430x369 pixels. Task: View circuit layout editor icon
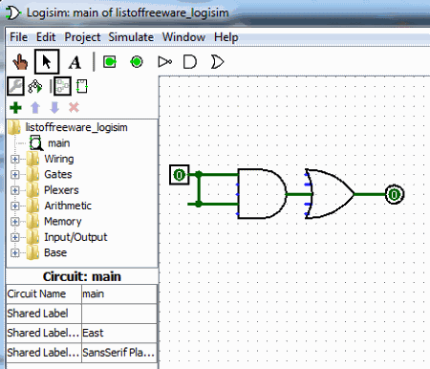coord(62,86)
